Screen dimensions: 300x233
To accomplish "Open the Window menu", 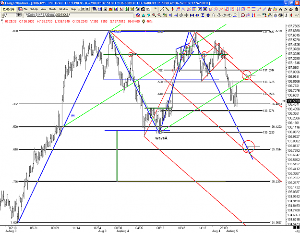I will click(63, 9).
